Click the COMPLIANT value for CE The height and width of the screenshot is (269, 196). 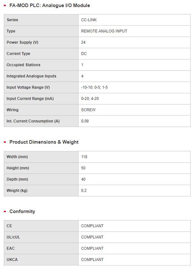pos(92,226)
